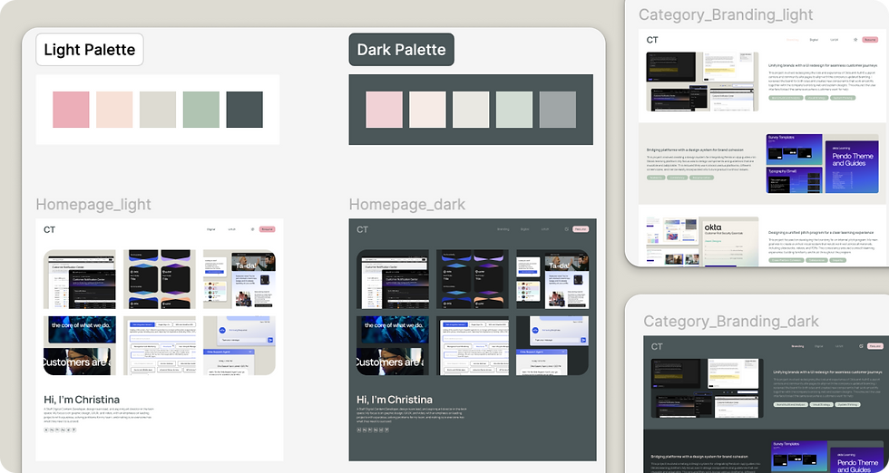889x473 pixels.
Task: Open the black rounded cards thumbnail in Homepage_light
Action: [160, 279]
